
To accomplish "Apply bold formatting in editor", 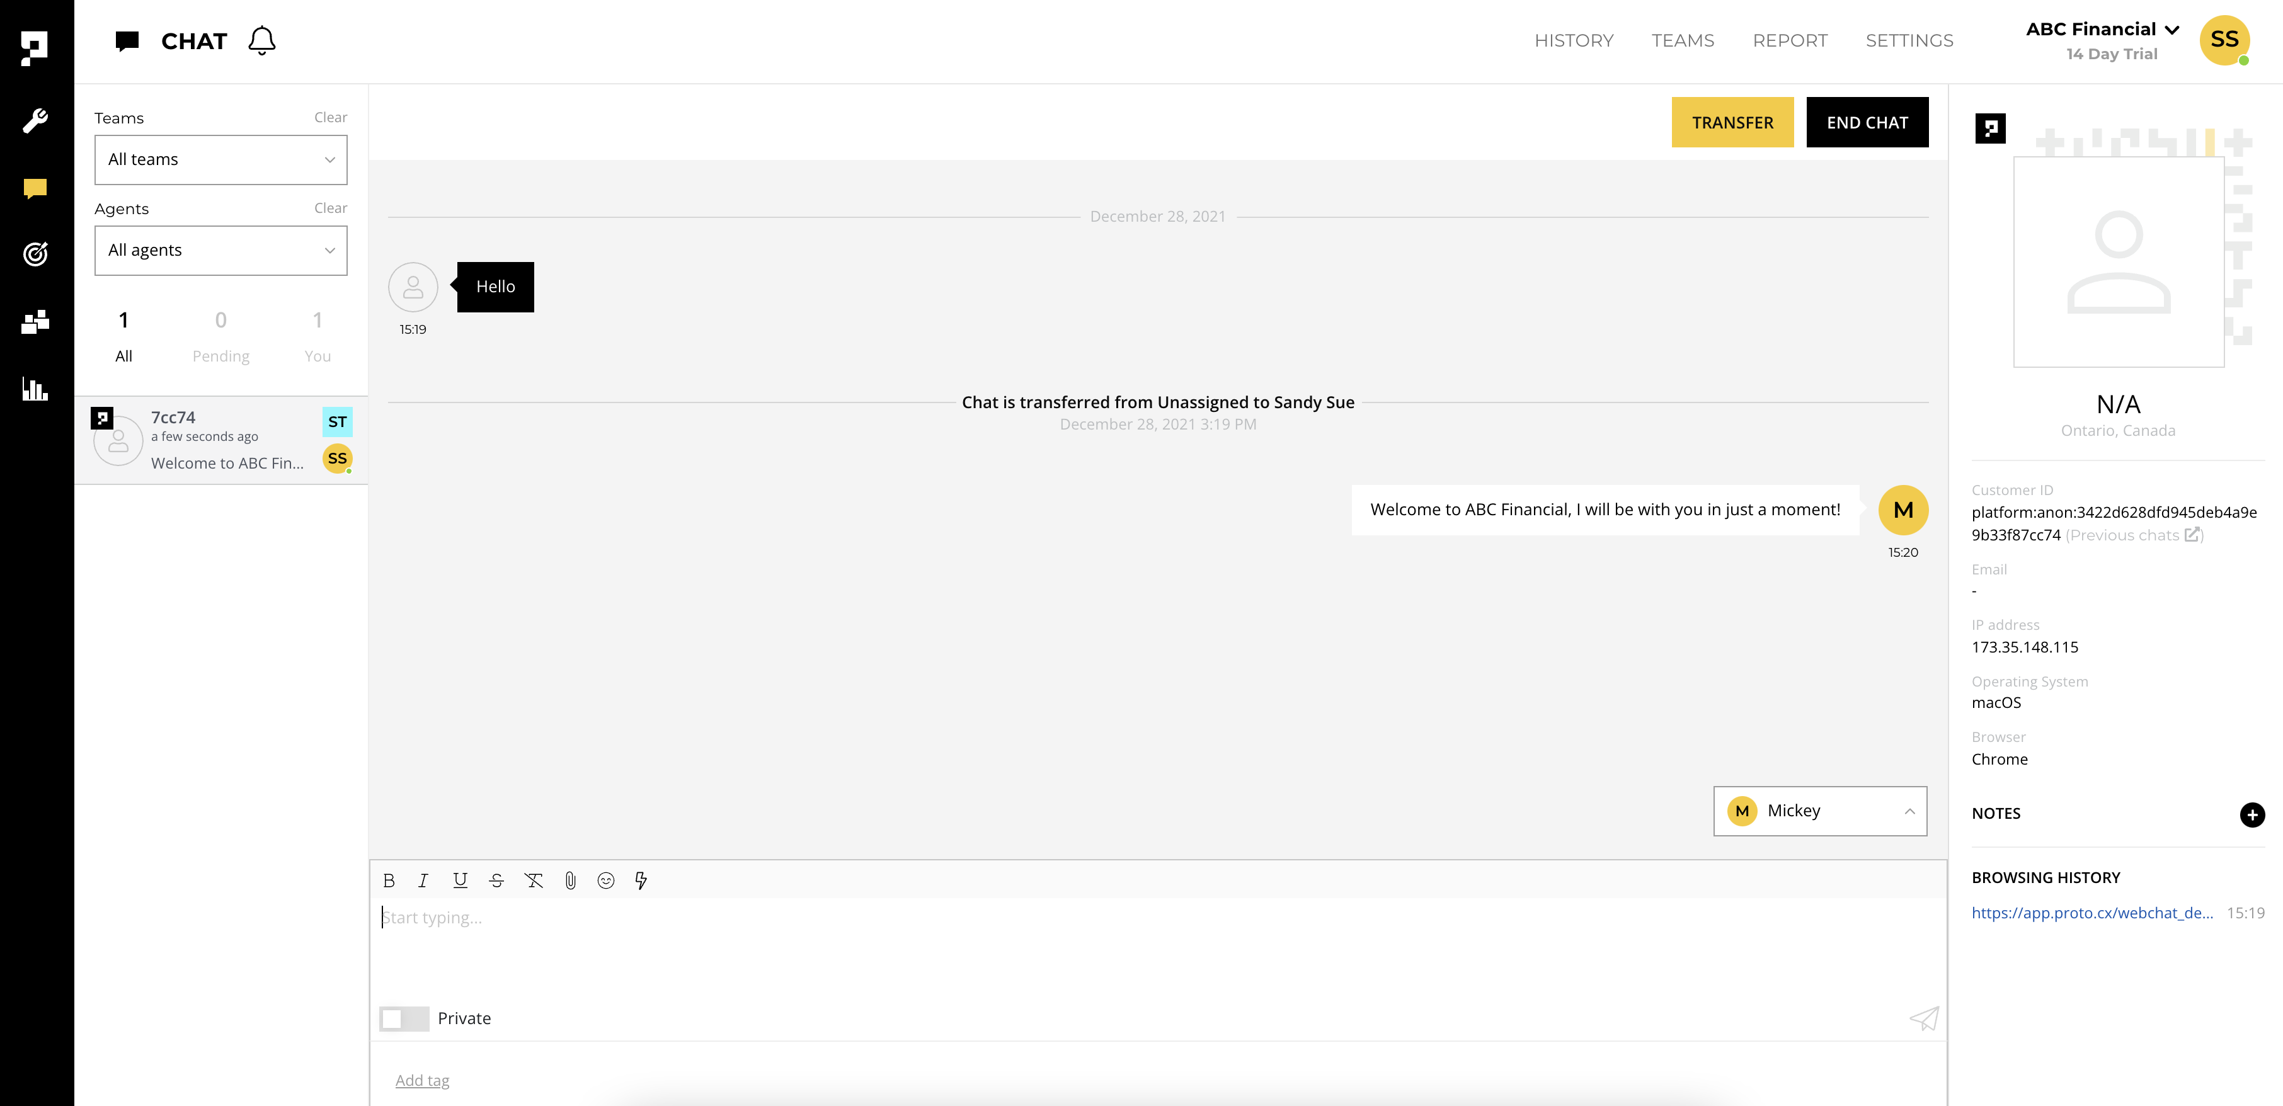I will (x=389, y=880).
